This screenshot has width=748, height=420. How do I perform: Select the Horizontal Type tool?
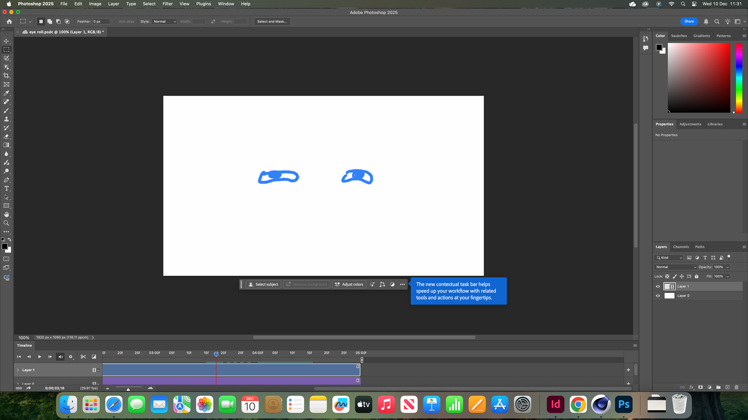6,189
